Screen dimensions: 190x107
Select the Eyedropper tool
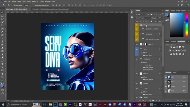[x=2, y=32]
